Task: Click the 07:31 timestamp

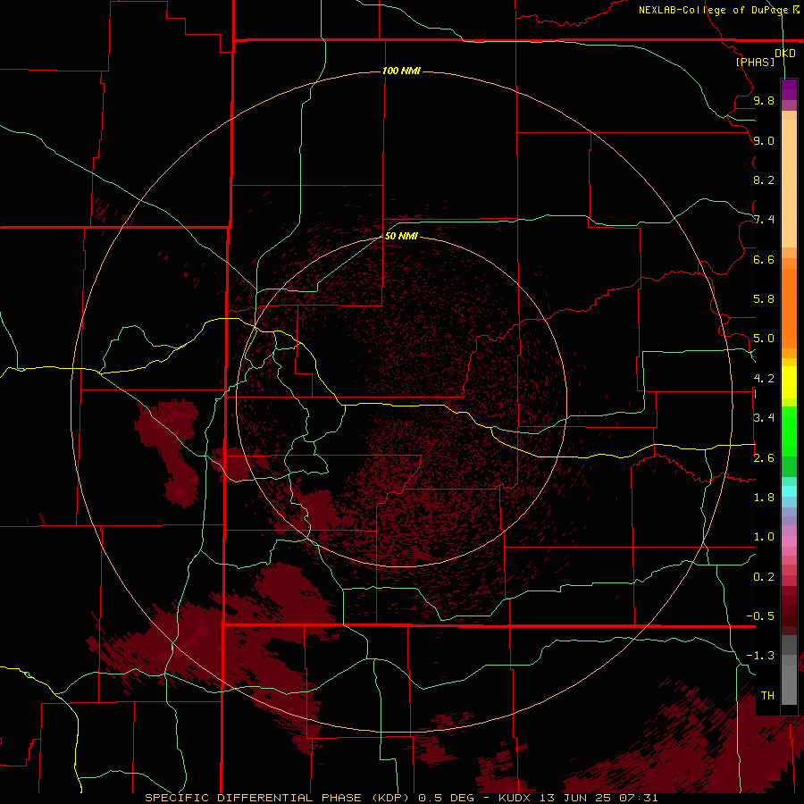Action: 639,798
